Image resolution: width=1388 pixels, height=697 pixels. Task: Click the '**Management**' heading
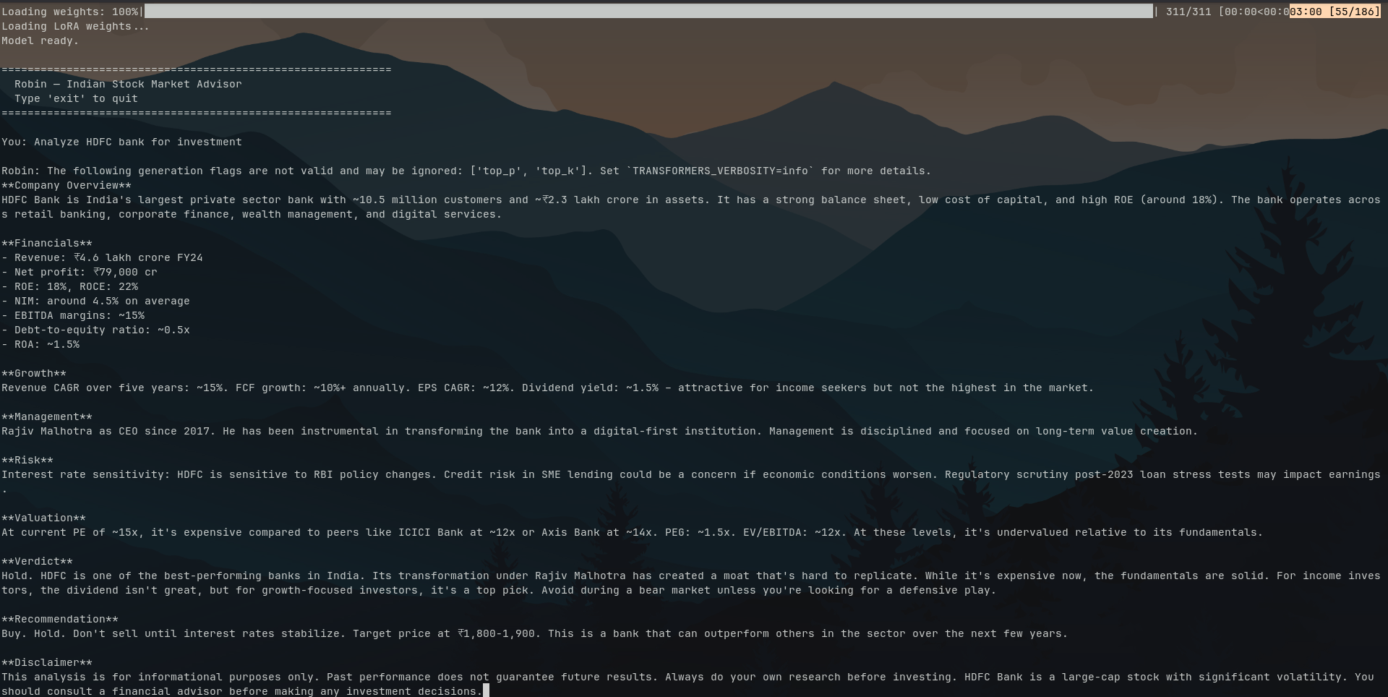[47, 416]
